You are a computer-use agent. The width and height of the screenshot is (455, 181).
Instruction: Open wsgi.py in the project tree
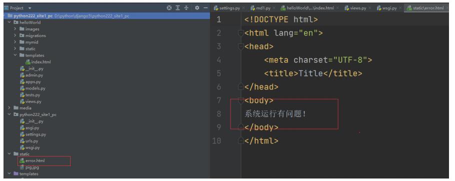tap(30, 147)
